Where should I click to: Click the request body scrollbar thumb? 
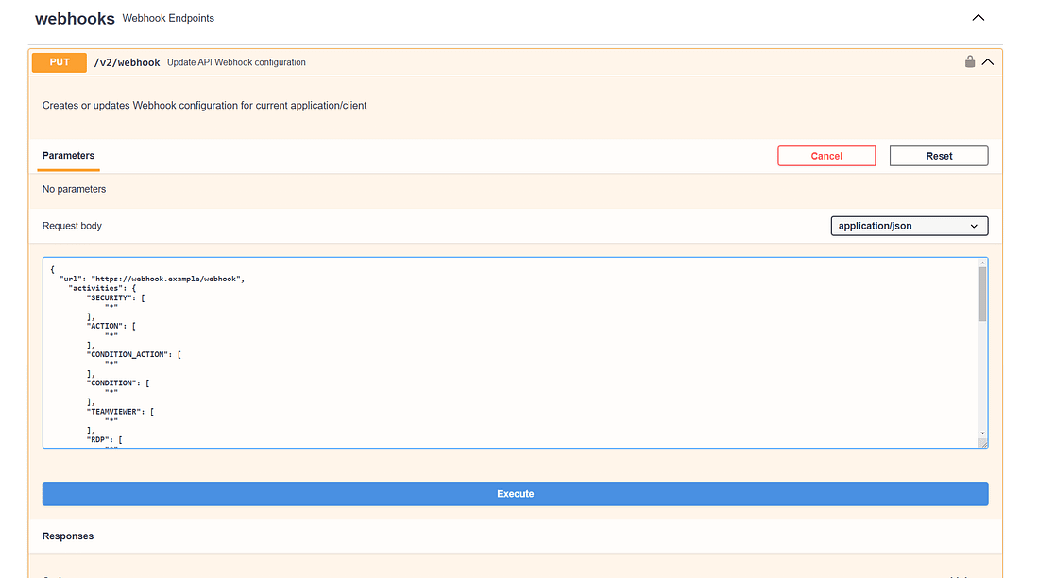982,294
